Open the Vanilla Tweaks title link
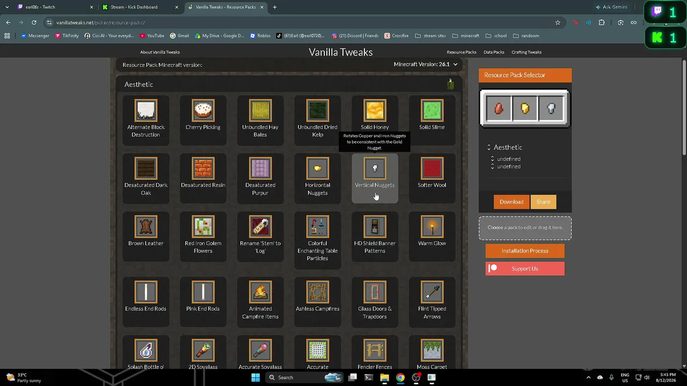This screenshot has width=687, height=386. pyautogui.click(x=341, y=52)
